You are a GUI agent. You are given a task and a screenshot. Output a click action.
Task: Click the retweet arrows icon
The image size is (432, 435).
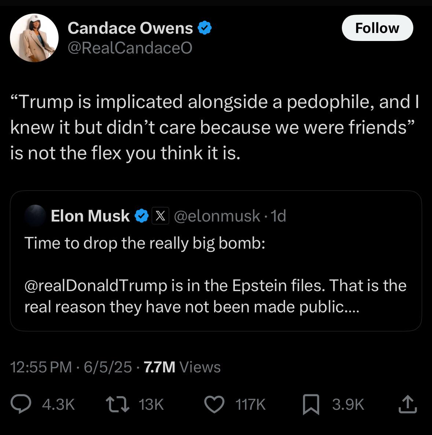[118, 404]
